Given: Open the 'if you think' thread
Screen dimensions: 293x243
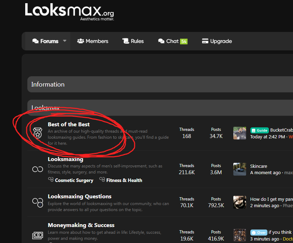Looking at the screenshot, I should [280, 232].
